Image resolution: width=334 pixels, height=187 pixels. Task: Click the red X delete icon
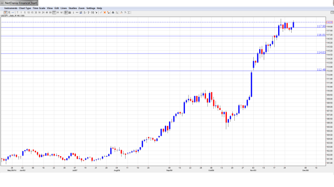click(105, 12)
